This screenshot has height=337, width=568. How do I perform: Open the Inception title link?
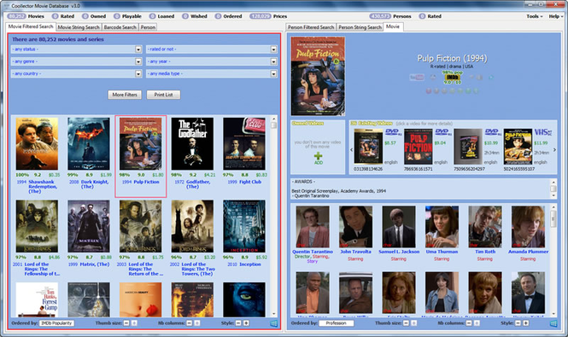[x=250, y=264]
